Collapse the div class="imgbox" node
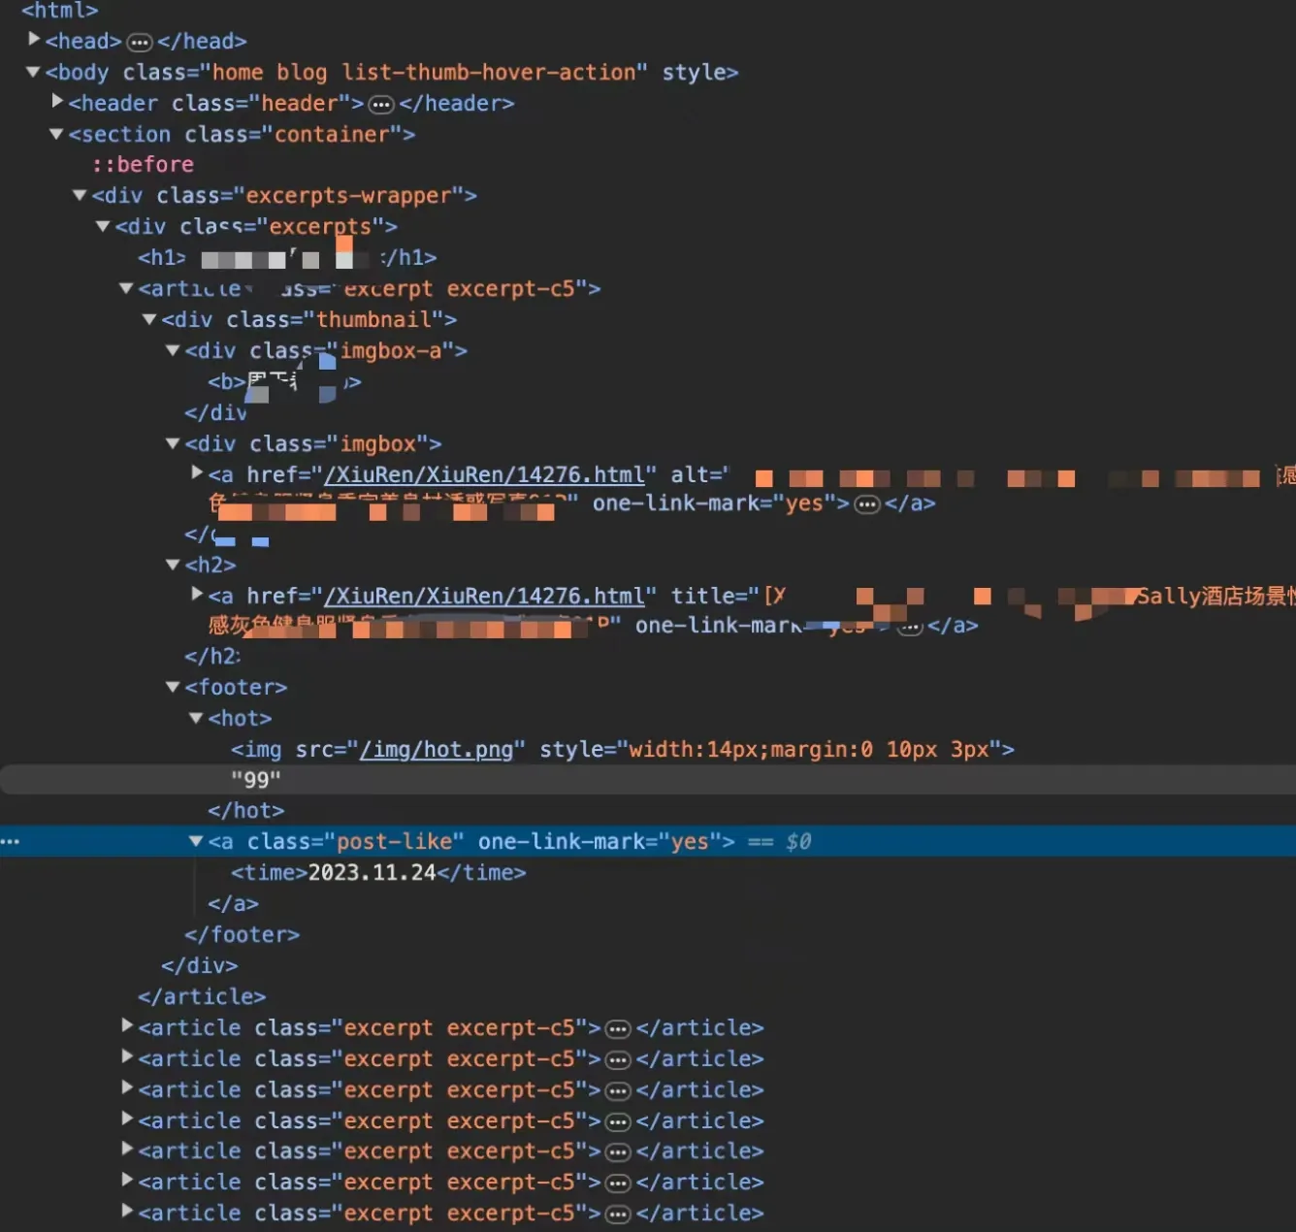The image size is (1296, 1232). click(173, 443)
